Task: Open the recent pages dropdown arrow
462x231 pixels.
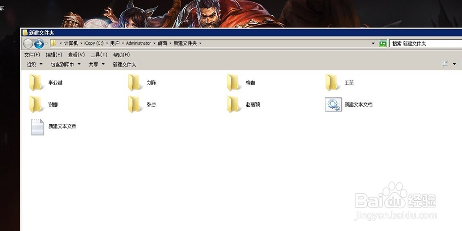Action: pos(46,44)
